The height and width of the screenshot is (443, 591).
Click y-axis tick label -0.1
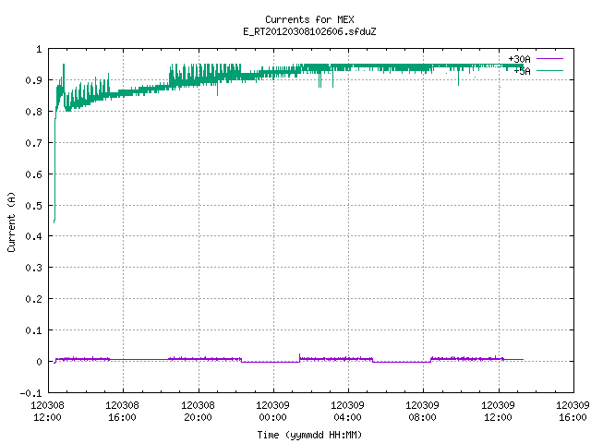pos(30,393)
